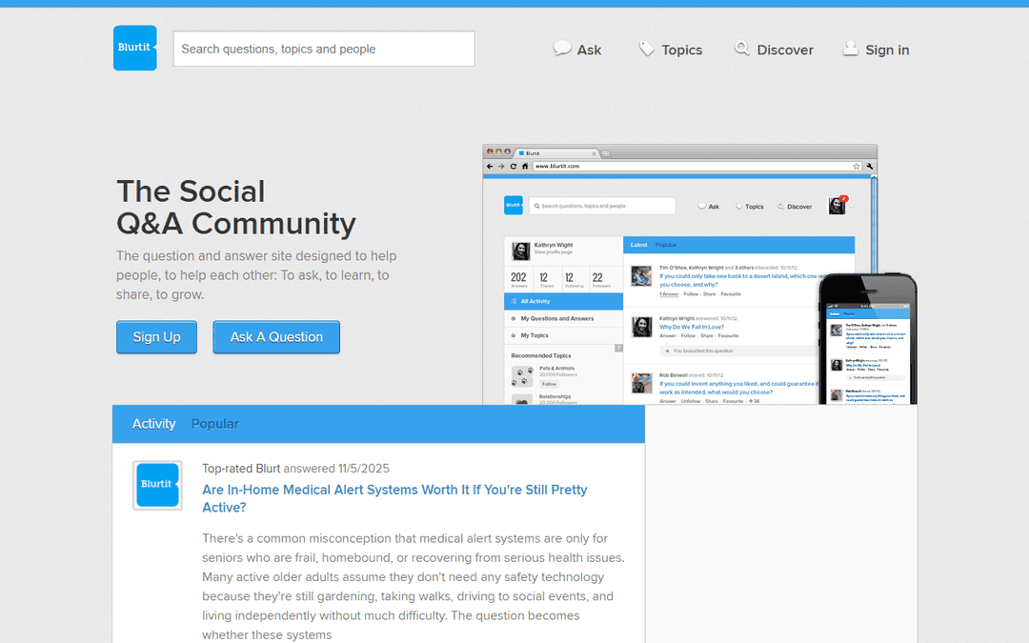Click the Blurtit avatar beside the answer

157,485
